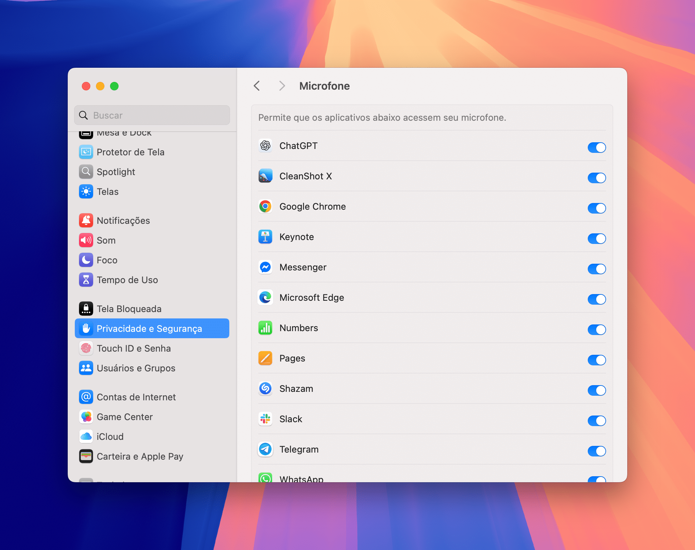Click Carteira e Apple Pay label

[140, 456]
